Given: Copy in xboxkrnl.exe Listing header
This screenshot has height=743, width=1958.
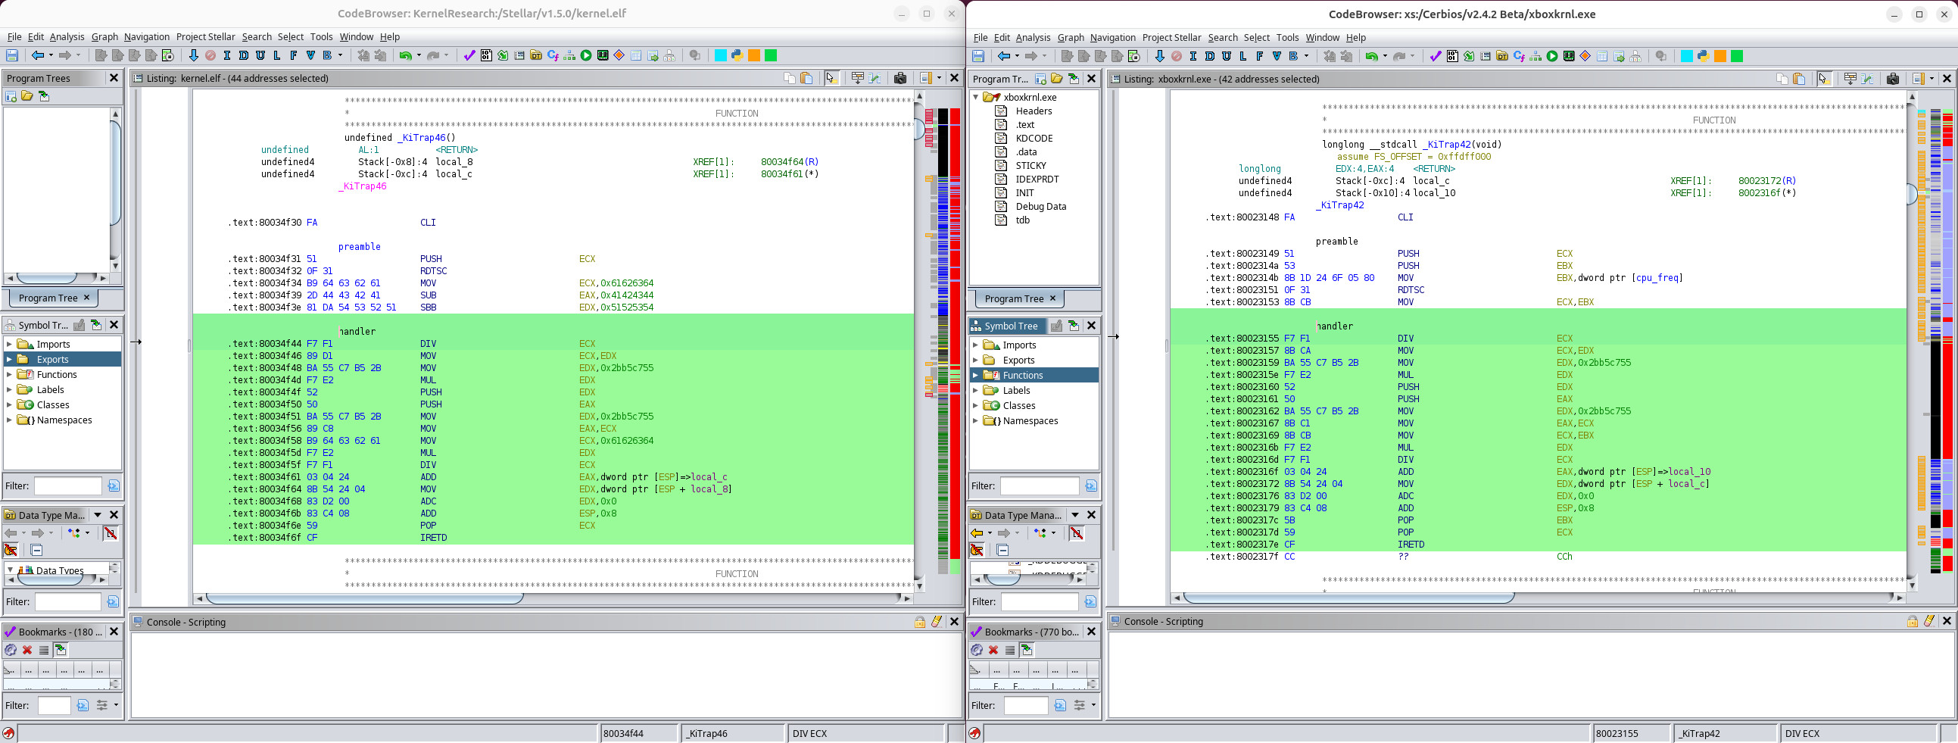Looking at the screenshot, I should (1782, 78).
